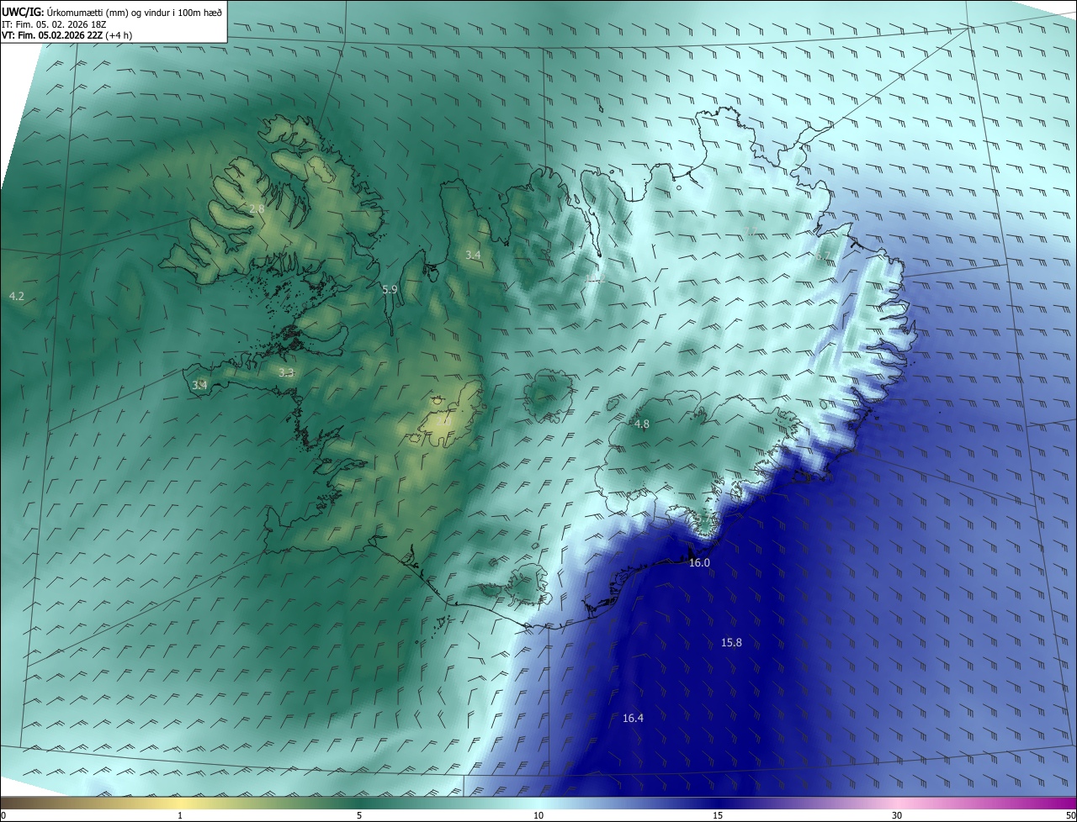Click the '15.8' precipitation value on the map
The height and width of the screenshot is (822, 1077).
click(731, 642)
